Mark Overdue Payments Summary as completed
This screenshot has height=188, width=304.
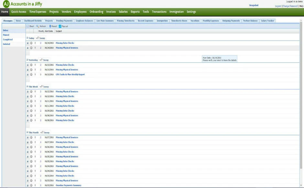pos(31,185)
